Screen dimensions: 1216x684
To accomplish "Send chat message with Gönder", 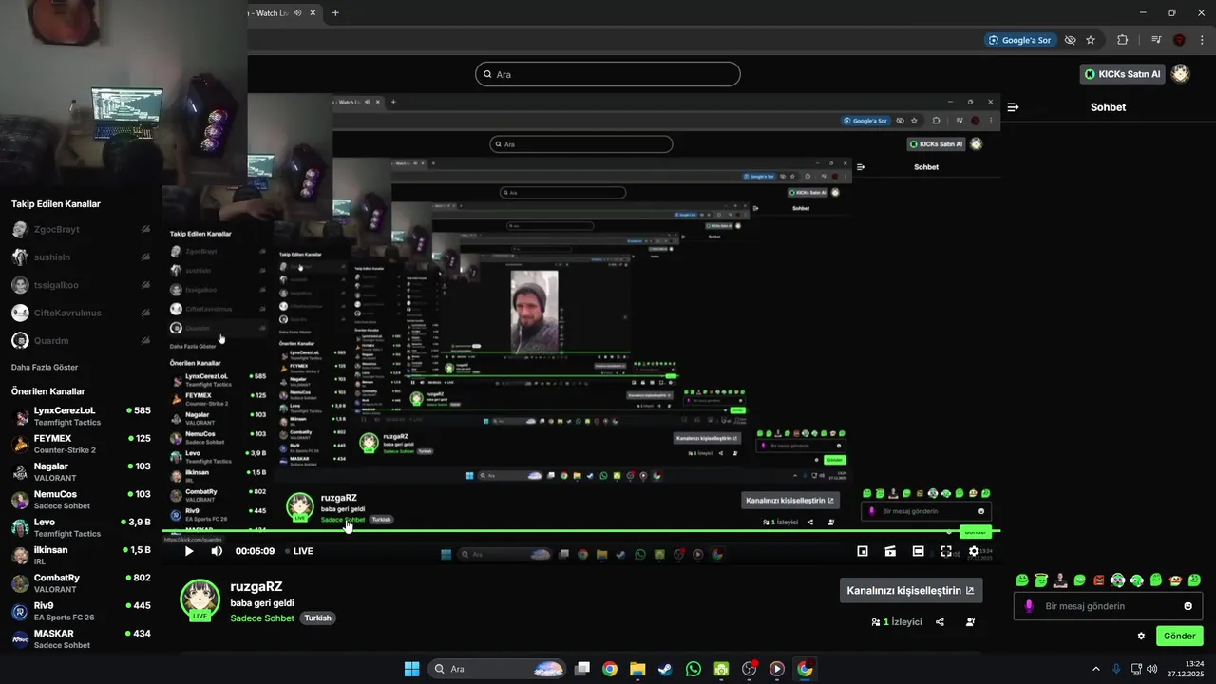I will click(x=1179, y=636).
